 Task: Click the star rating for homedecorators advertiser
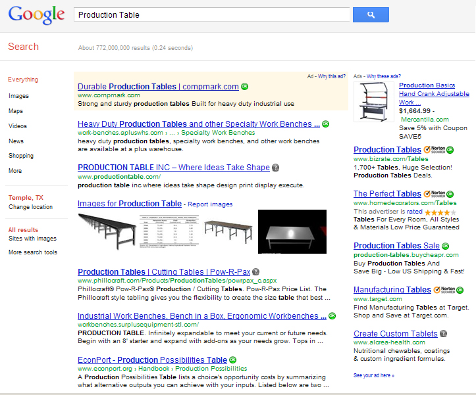pos(440,212)
